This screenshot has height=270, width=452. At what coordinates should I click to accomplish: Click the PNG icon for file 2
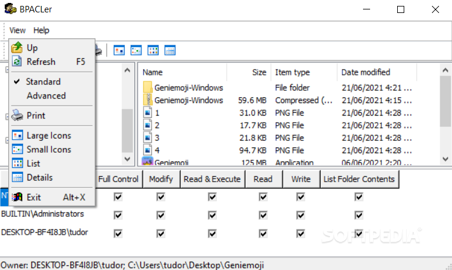point(147,125)
